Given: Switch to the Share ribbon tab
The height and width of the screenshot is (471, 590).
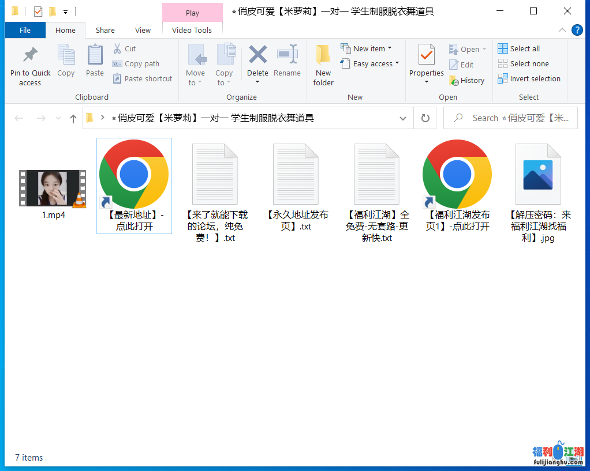Looking at the screenshot, I should pyautogui.click(x=105, y=31).
